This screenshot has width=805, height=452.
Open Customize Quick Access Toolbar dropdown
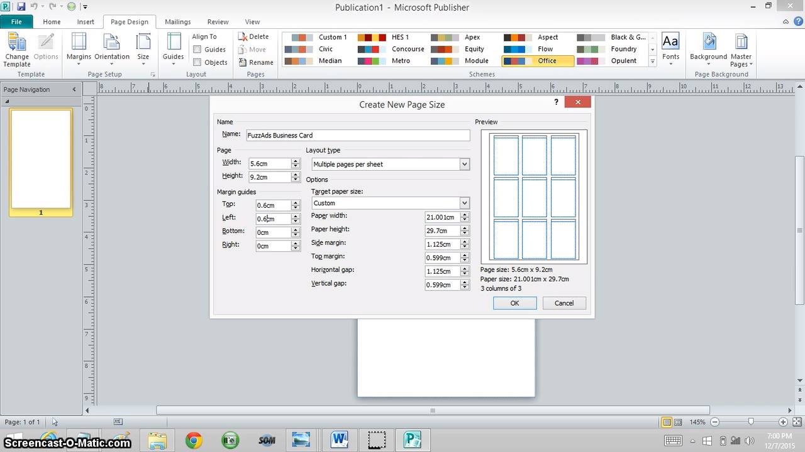(x=85, y=7)
